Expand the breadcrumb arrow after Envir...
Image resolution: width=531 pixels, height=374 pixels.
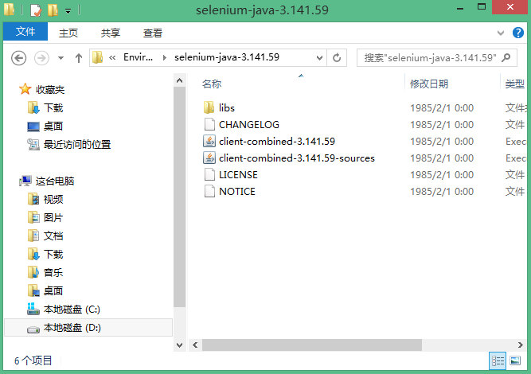point(164,58)
